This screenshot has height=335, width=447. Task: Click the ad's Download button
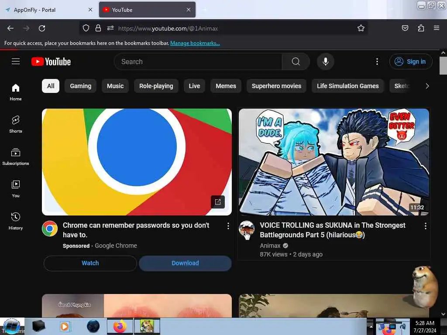point(185,263)
